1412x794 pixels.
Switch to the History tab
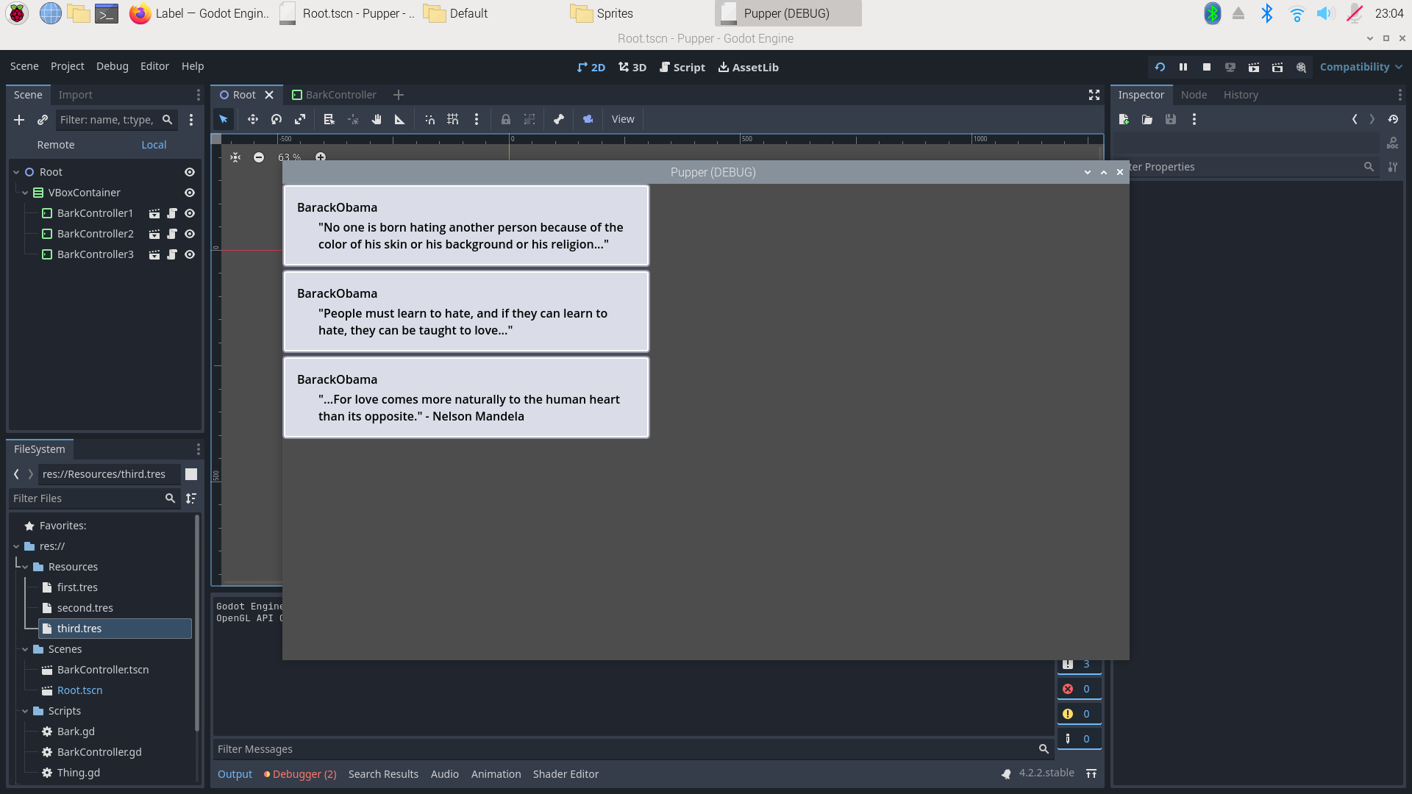pyautogui.click(x=1241, y=95)
